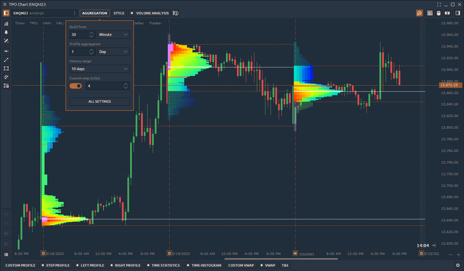Open the Volume Analysis menu
Viewport: 464px width, 271px height.
click(x=150, y=13)
